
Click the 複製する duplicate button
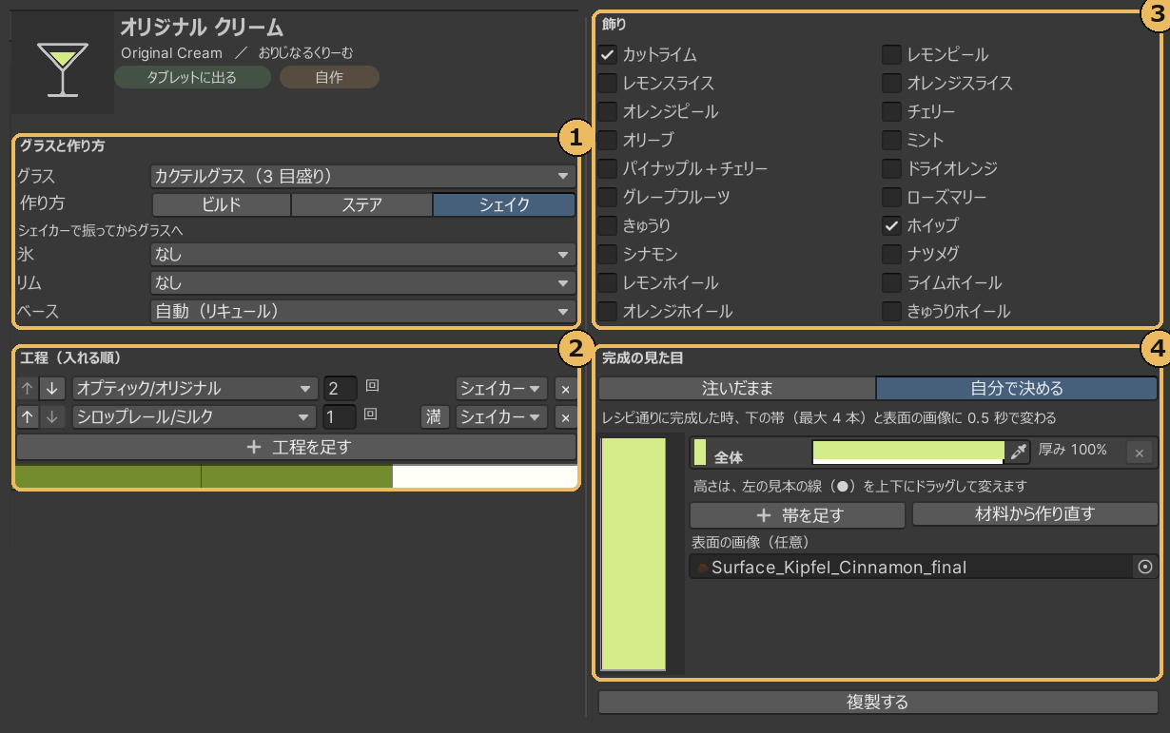pyautogui.click(x=878, y=702)
